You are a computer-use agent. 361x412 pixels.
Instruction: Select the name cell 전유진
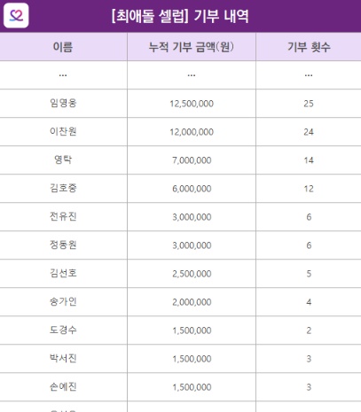[x=63, y=216]
